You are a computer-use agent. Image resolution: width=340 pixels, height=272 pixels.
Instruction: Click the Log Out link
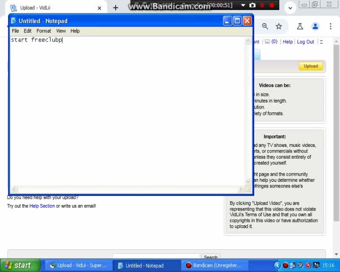pyautogui.click(x=306, y=42)
